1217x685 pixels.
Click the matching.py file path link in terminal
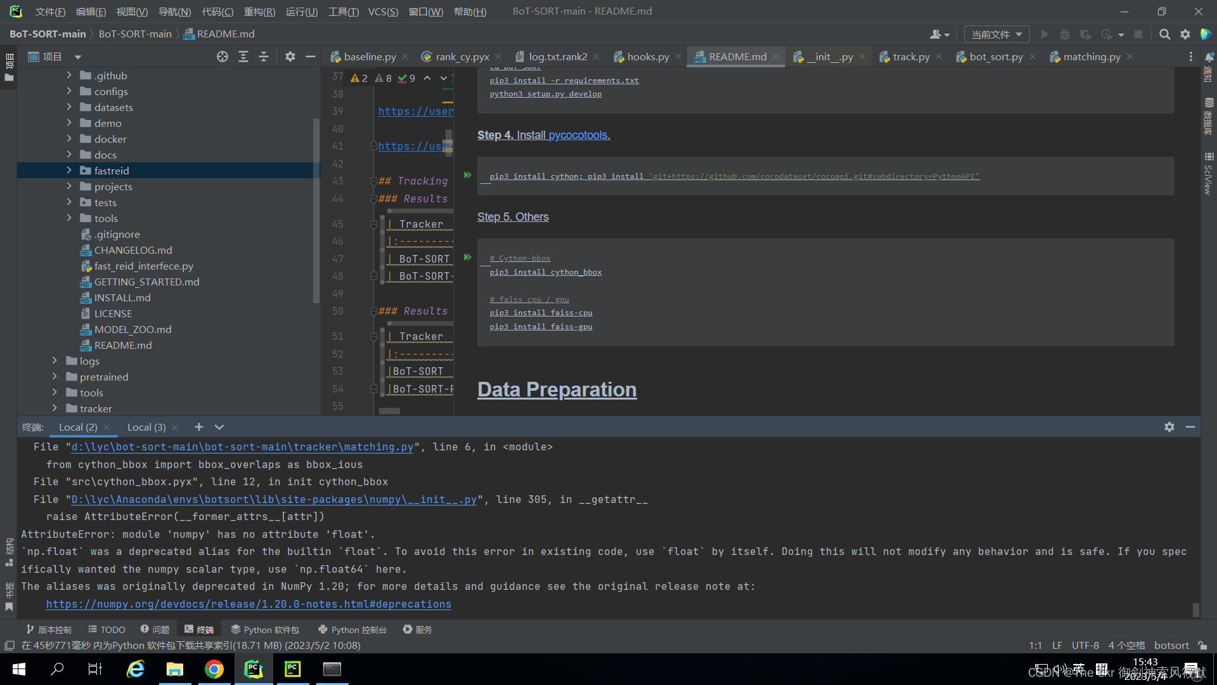click(x=242, y=447)
